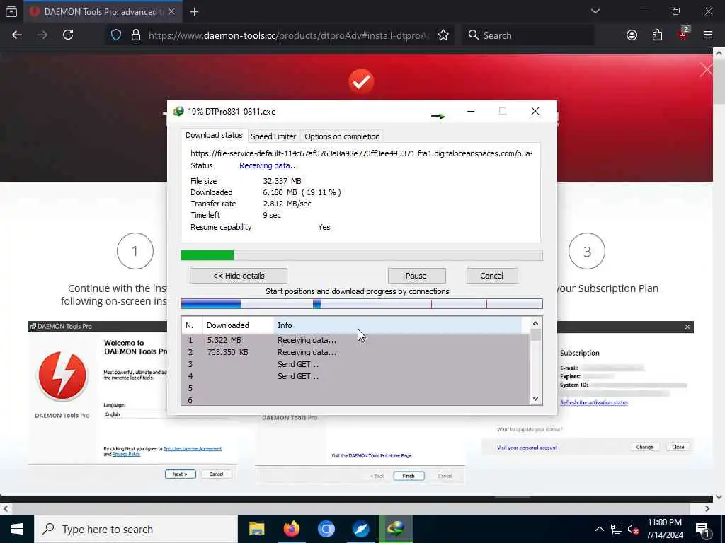The width and height of the screenshot is (725, 543).
Task: Cancel the download
Action: click(x=492, y=276)
